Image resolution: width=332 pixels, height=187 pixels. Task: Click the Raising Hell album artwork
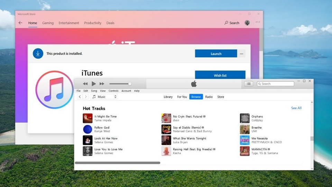tap(166, 151)
